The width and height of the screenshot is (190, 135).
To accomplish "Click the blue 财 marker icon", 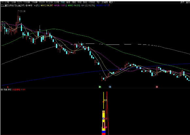I will point(110,87).
